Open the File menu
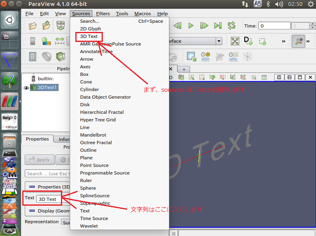Image resolution: width=316 pixels, height=236 pixels. tap(29, 14)
